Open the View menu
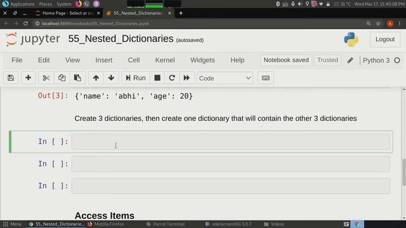The height and width of the screenshot is (228, 406). (x=72, y=60)
